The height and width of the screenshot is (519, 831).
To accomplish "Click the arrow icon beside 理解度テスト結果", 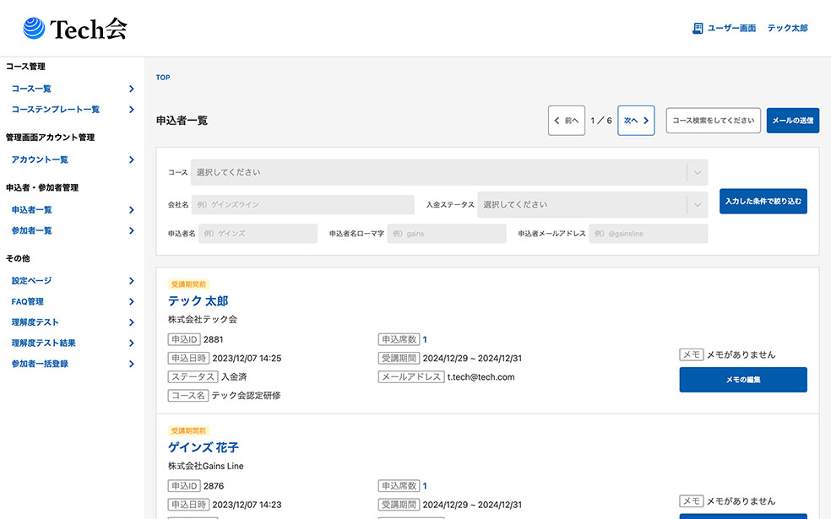I will pos(132,343).
